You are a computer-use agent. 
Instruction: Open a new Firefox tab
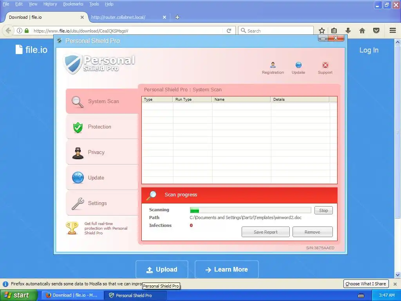[177, 17]
